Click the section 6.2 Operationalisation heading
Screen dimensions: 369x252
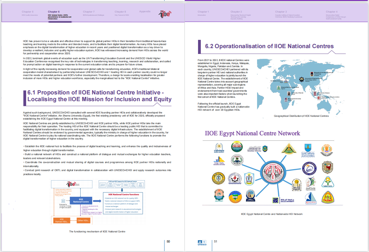269,46
